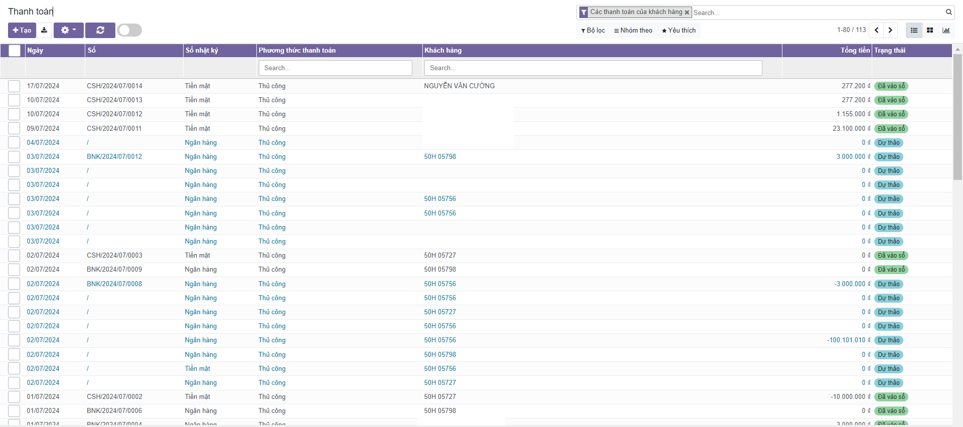963x427 pixels.
Task: Select the checkbox for CSH/2024/07/0014 row
Action: point(14,86)
